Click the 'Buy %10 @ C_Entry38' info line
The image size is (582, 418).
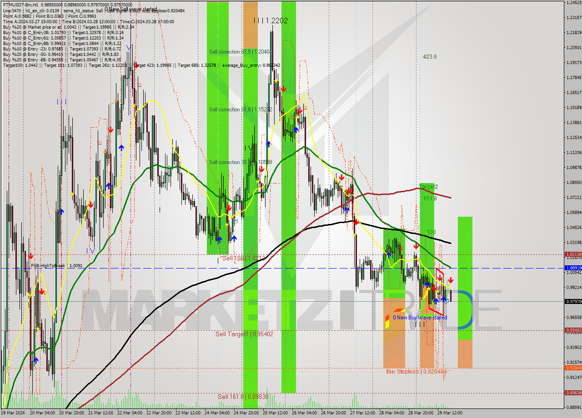click(x=63, y=33)
